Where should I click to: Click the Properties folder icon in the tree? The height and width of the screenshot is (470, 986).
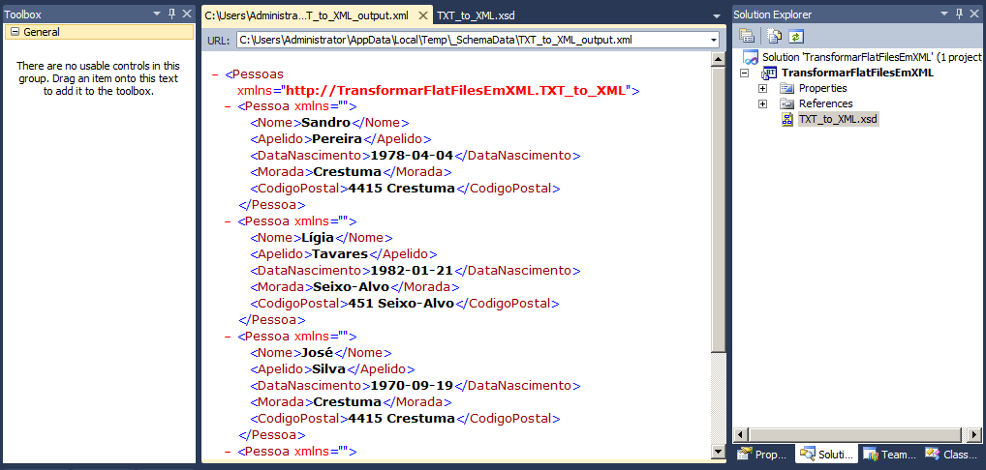pos(787,88)
